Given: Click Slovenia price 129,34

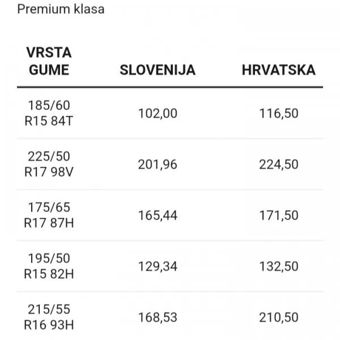Looking at the screenshot, I should point(158,266).
